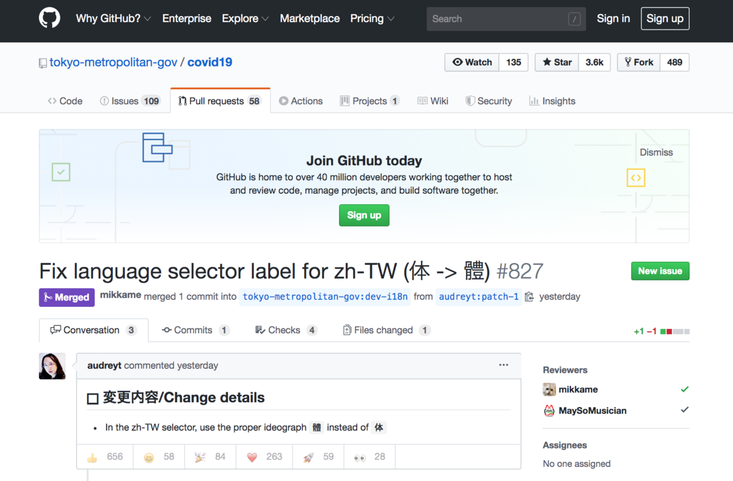Open the comment options ellipsis menu
The width and height of the screenshot is (733, 481).
pos(503,365)
